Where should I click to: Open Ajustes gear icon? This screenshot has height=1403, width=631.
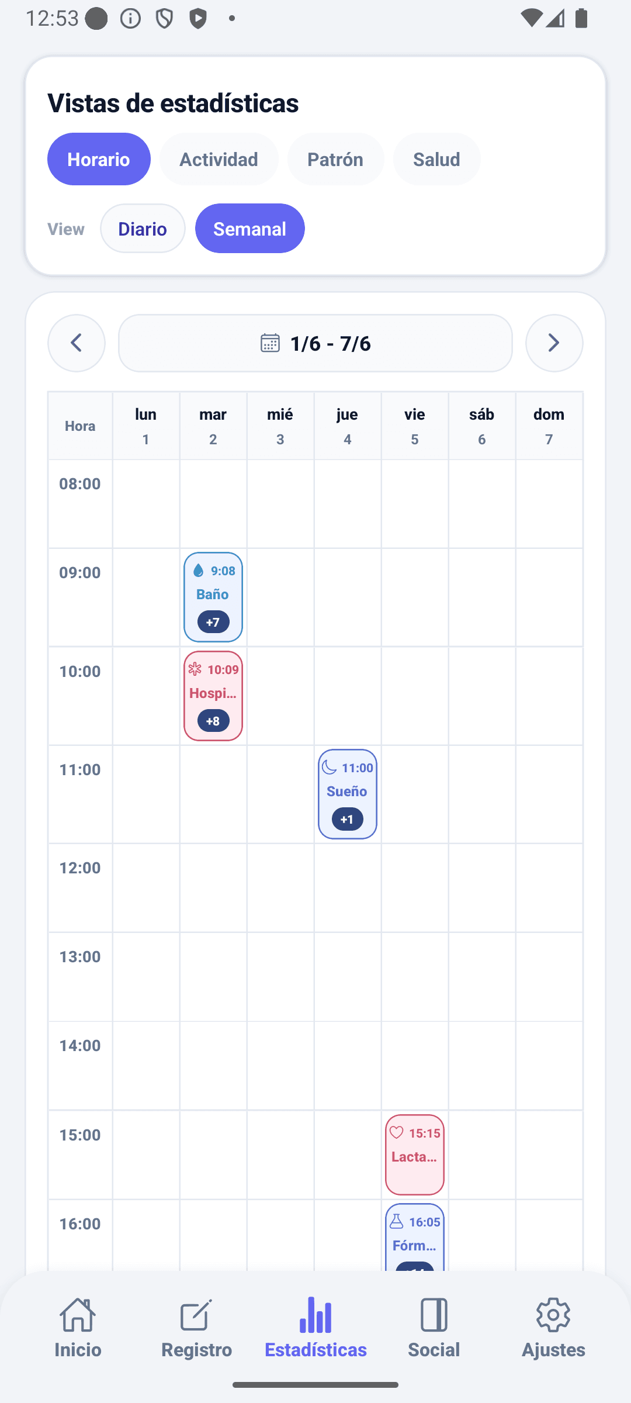[x=553, y=1315]
